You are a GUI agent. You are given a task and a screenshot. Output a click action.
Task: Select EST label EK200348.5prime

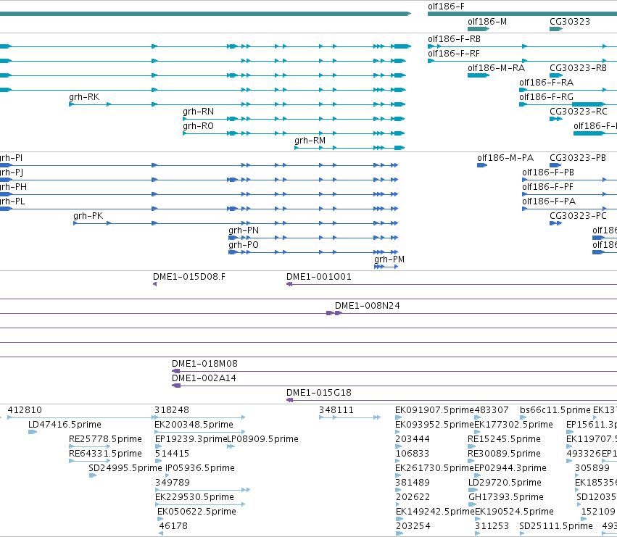pos(194,425)
